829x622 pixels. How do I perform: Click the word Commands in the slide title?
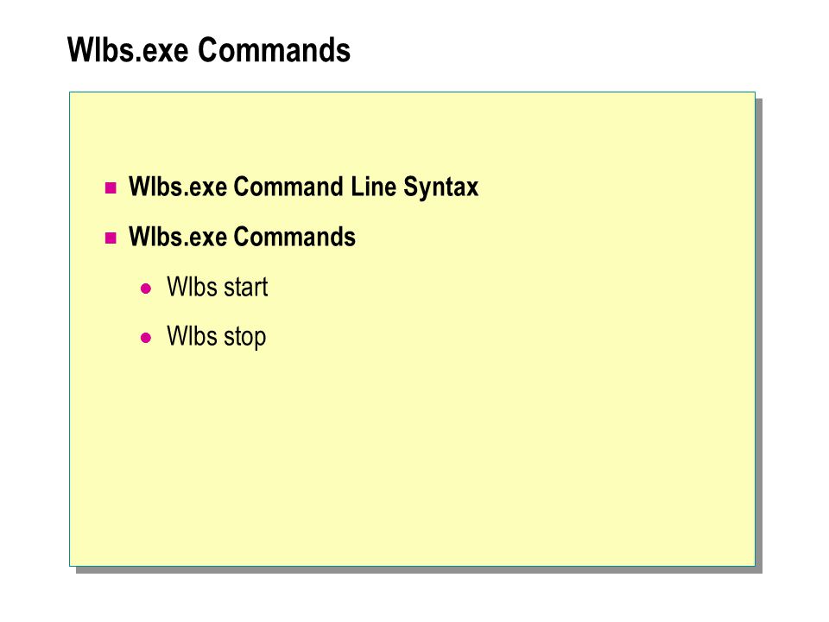(275, 50)
